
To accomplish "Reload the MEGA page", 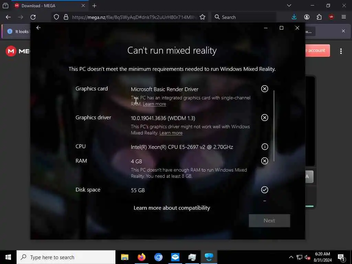I will click(x=33, y=17).
